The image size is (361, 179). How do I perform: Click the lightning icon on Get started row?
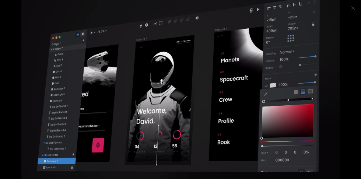click(73, 155)
